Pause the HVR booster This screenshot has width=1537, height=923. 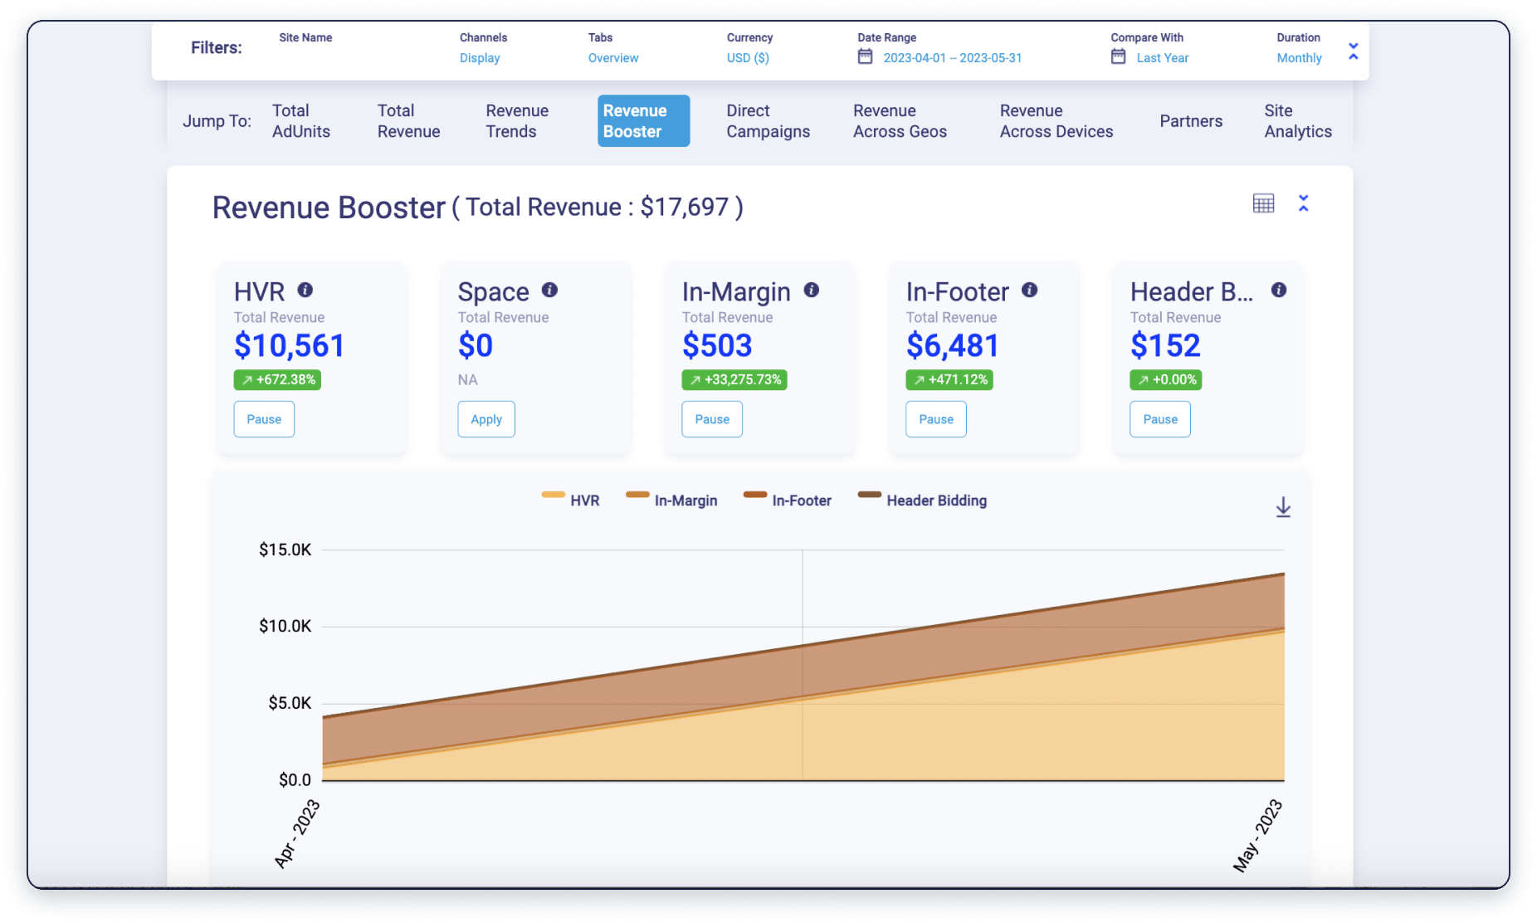pyautogui.click(x=263, y=419)
